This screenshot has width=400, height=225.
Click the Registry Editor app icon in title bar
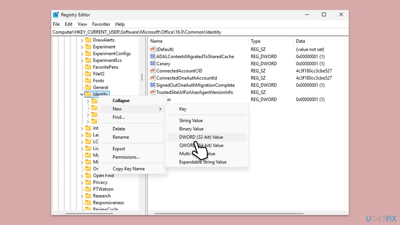pyautogui.click(x=56, y=15)
